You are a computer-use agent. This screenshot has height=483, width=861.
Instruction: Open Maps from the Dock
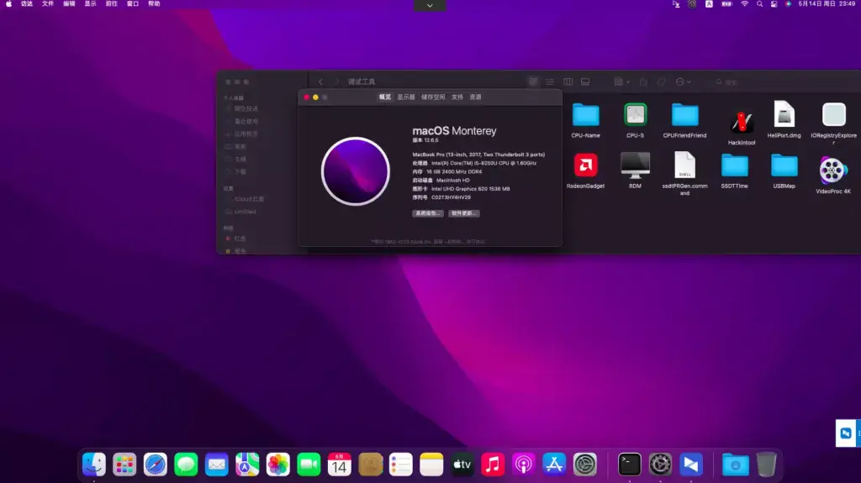tap(247, 465)
